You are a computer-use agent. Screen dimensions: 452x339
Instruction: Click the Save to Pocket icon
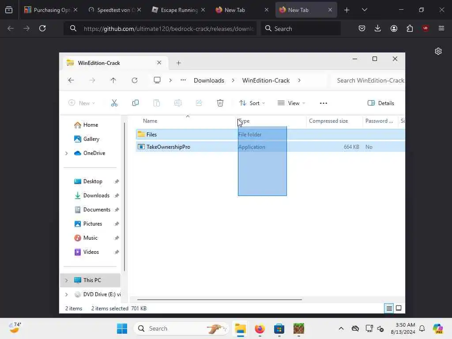(362, 28)
